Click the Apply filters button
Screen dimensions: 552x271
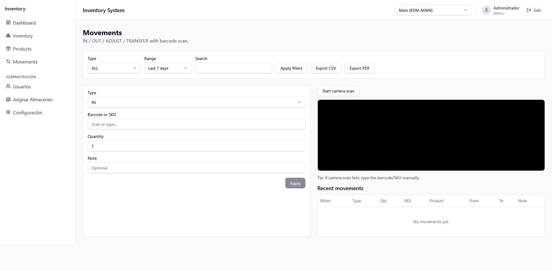291,68
